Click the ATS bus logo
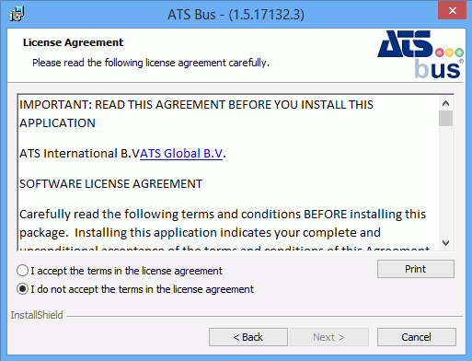472x361 pixels. pos(420,54)
